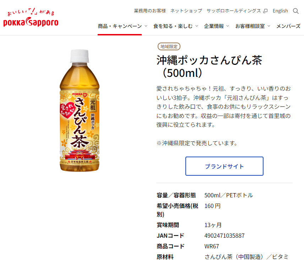Screen dimensions: 304x260
Task: Expand the chevron next to 食を知る・楽しむ
Action: [196, 26]
